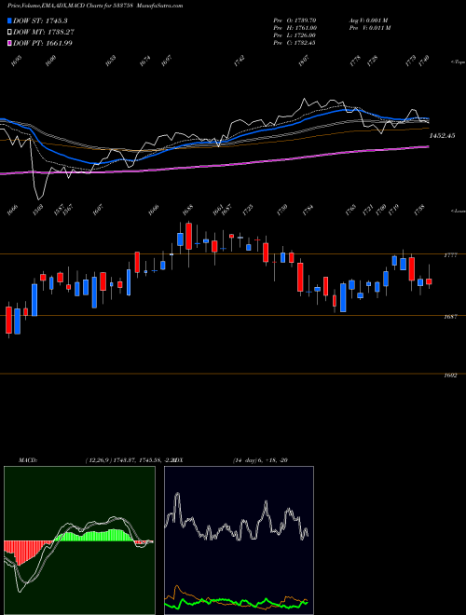Click the 1807 top price label
Screen dimensions: 466x615
(304, 61)
